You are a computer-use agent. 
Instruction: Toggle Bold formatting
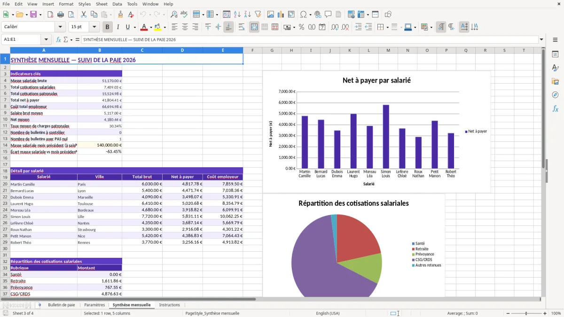pos(107,27)
